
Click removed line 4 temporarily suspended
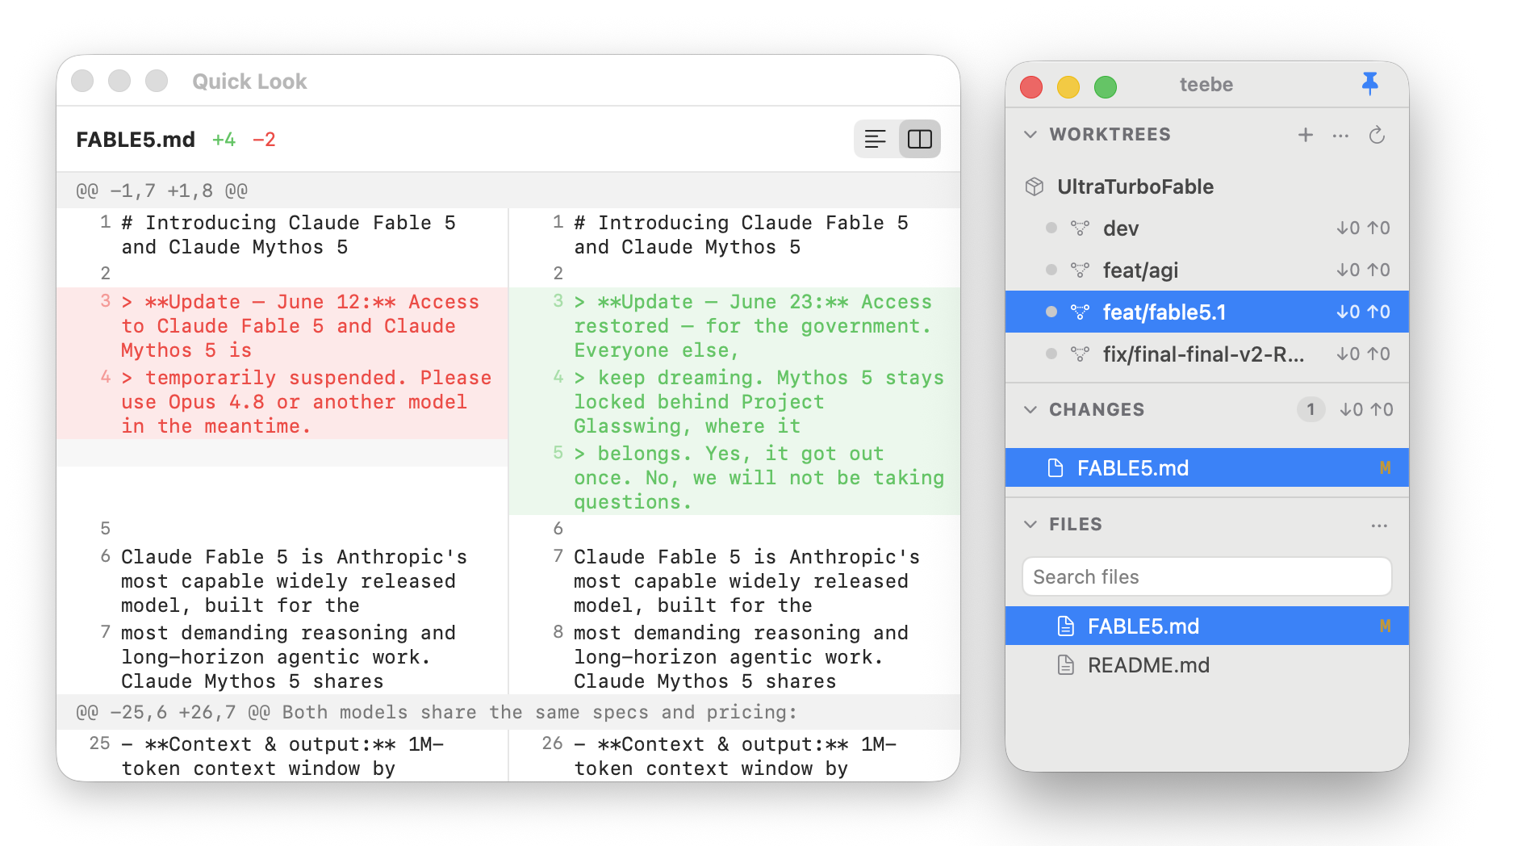tap(282, 401)
